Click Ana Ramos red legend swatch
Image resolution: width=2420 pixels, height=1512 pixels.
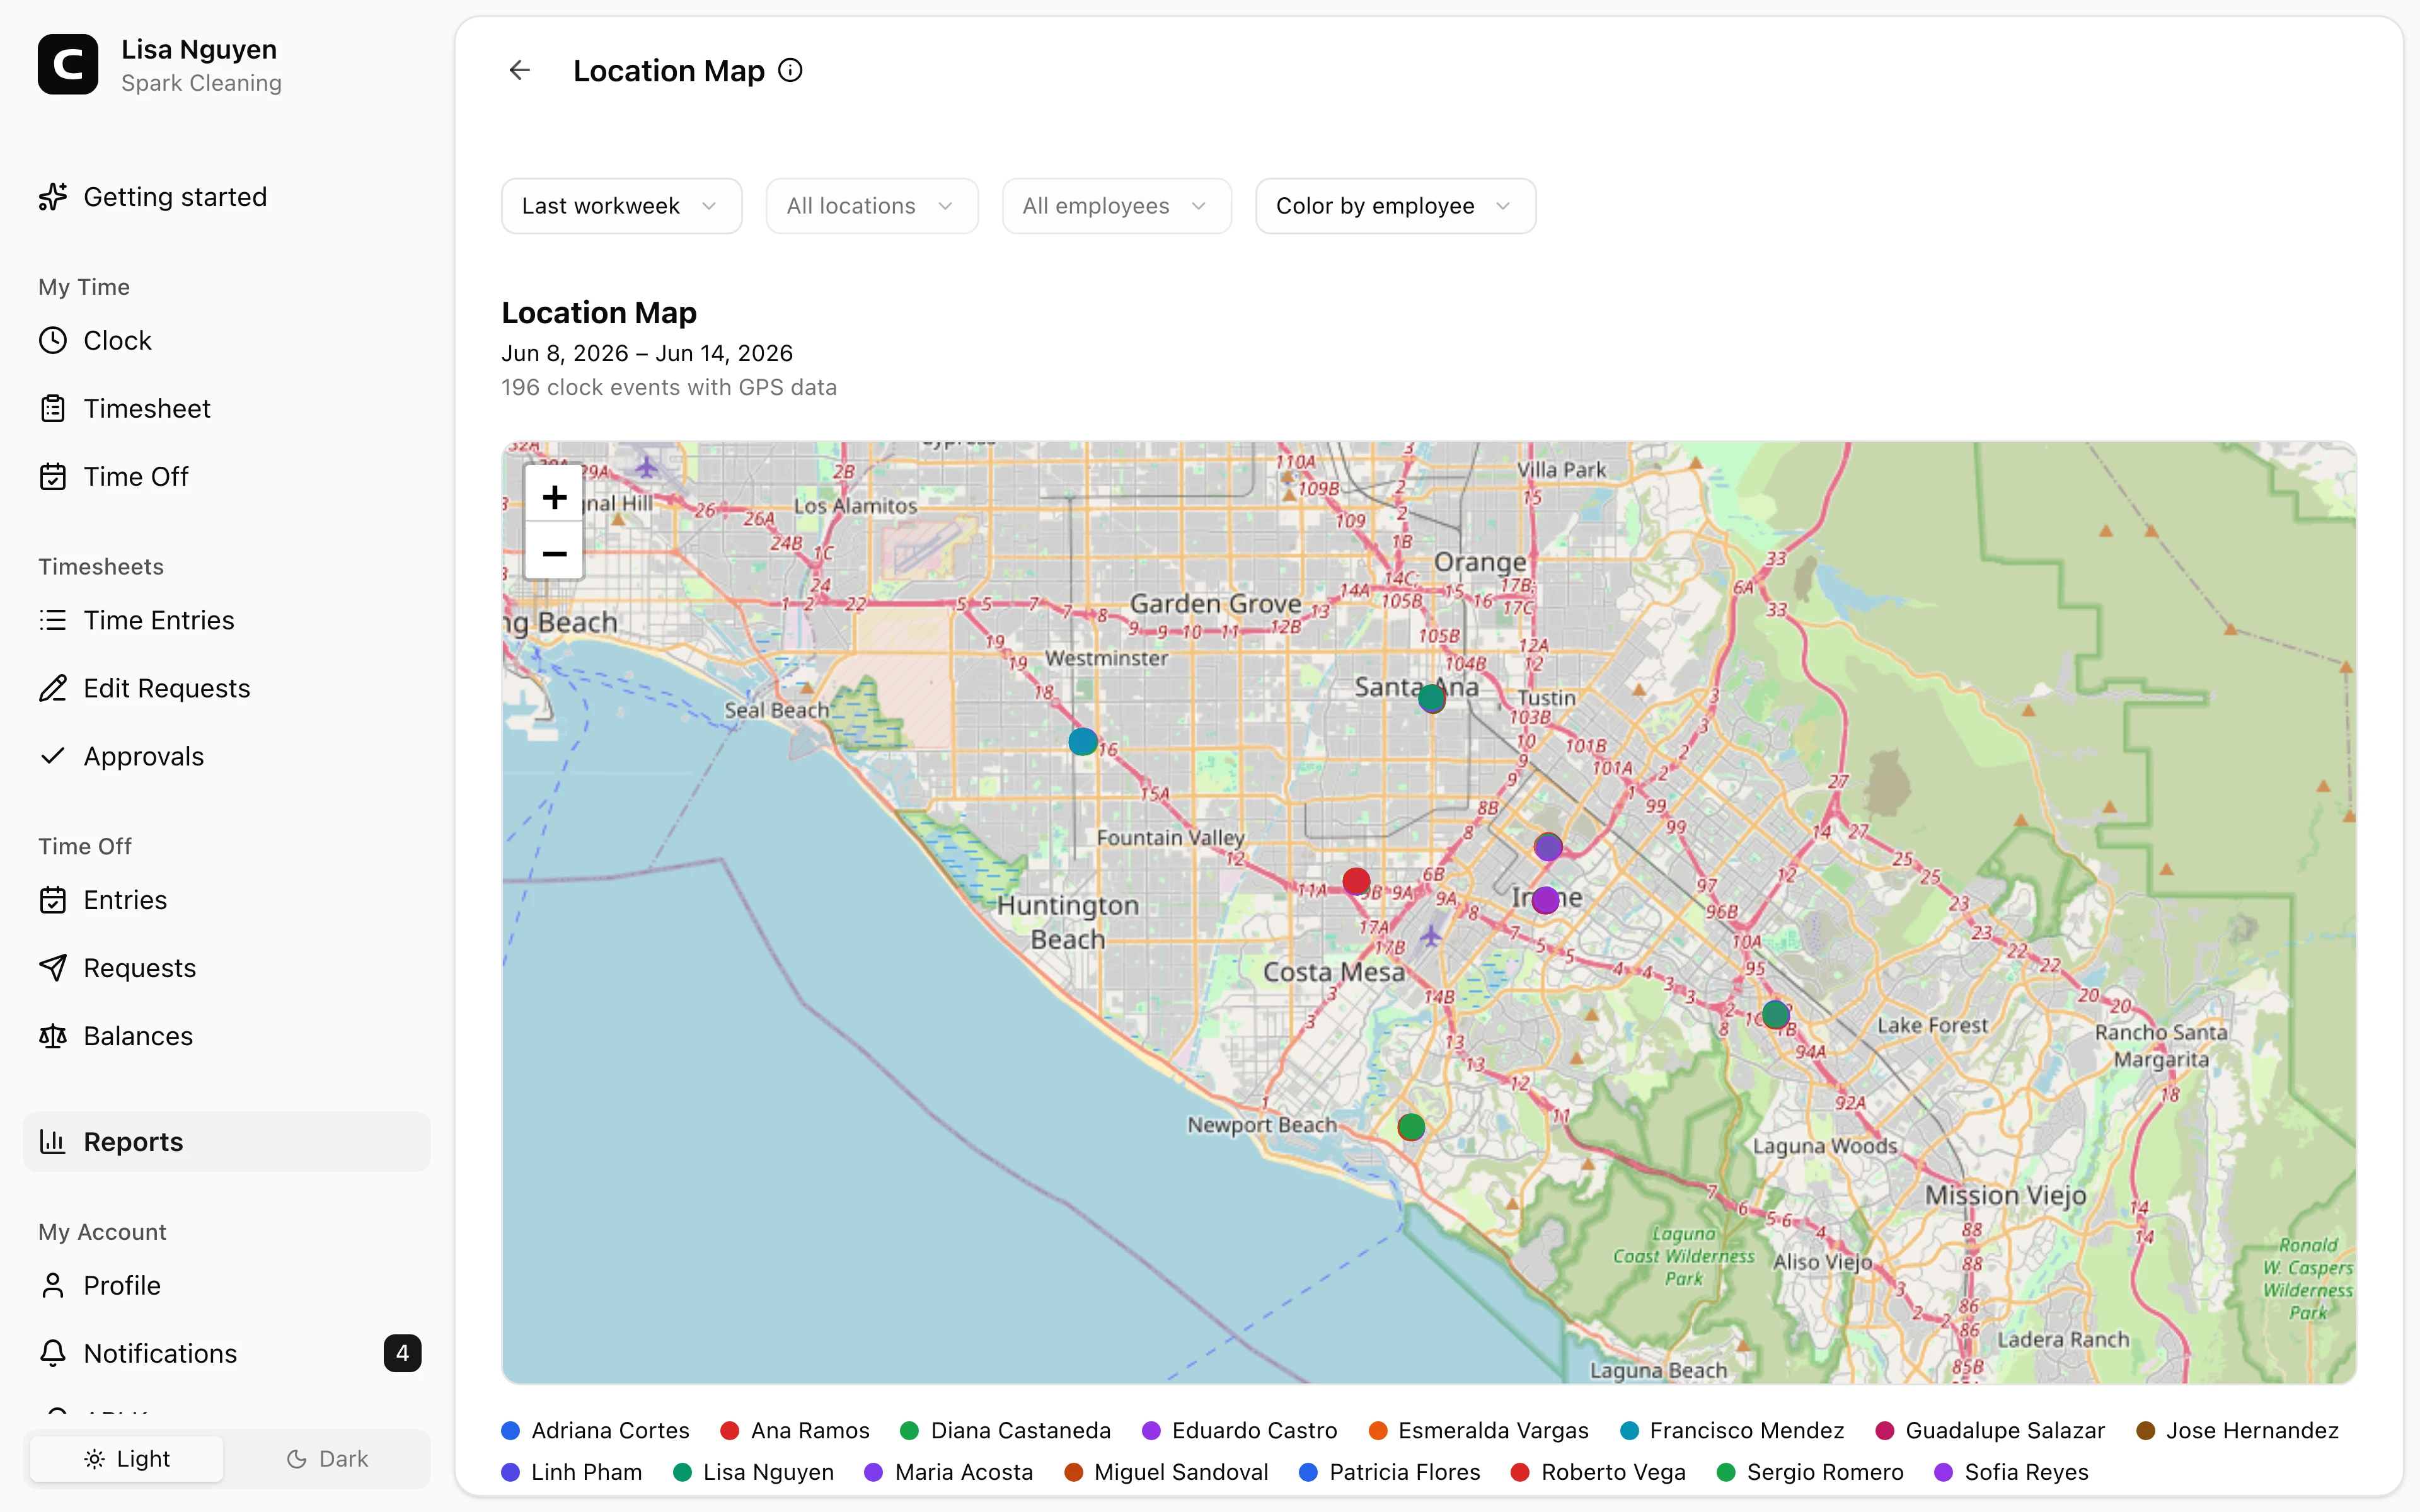click(730, 1431)
